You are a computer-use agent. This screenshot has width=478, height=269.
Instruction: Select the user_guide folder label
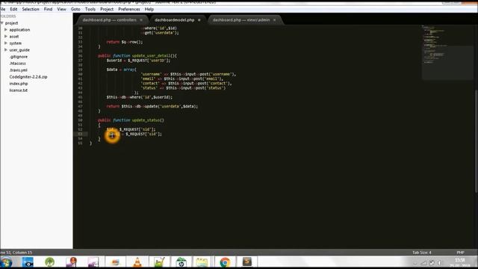click(x=19, y=50)
